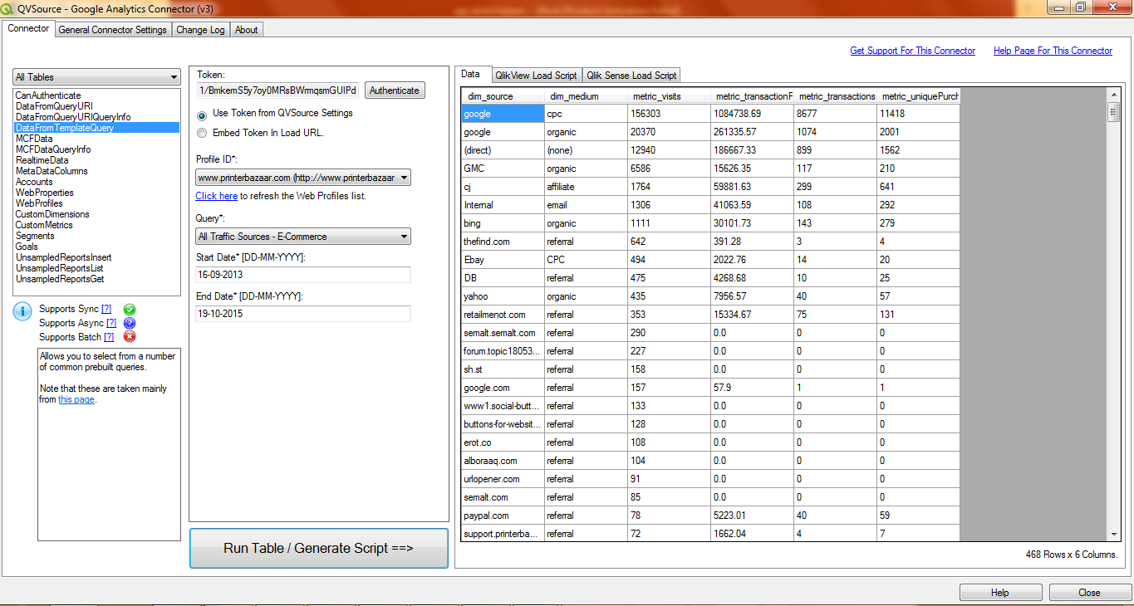1134x606 pixels.
Task: Click the retailmenot.com source cell
Action: pyautogui.click(x=503, y=315)
